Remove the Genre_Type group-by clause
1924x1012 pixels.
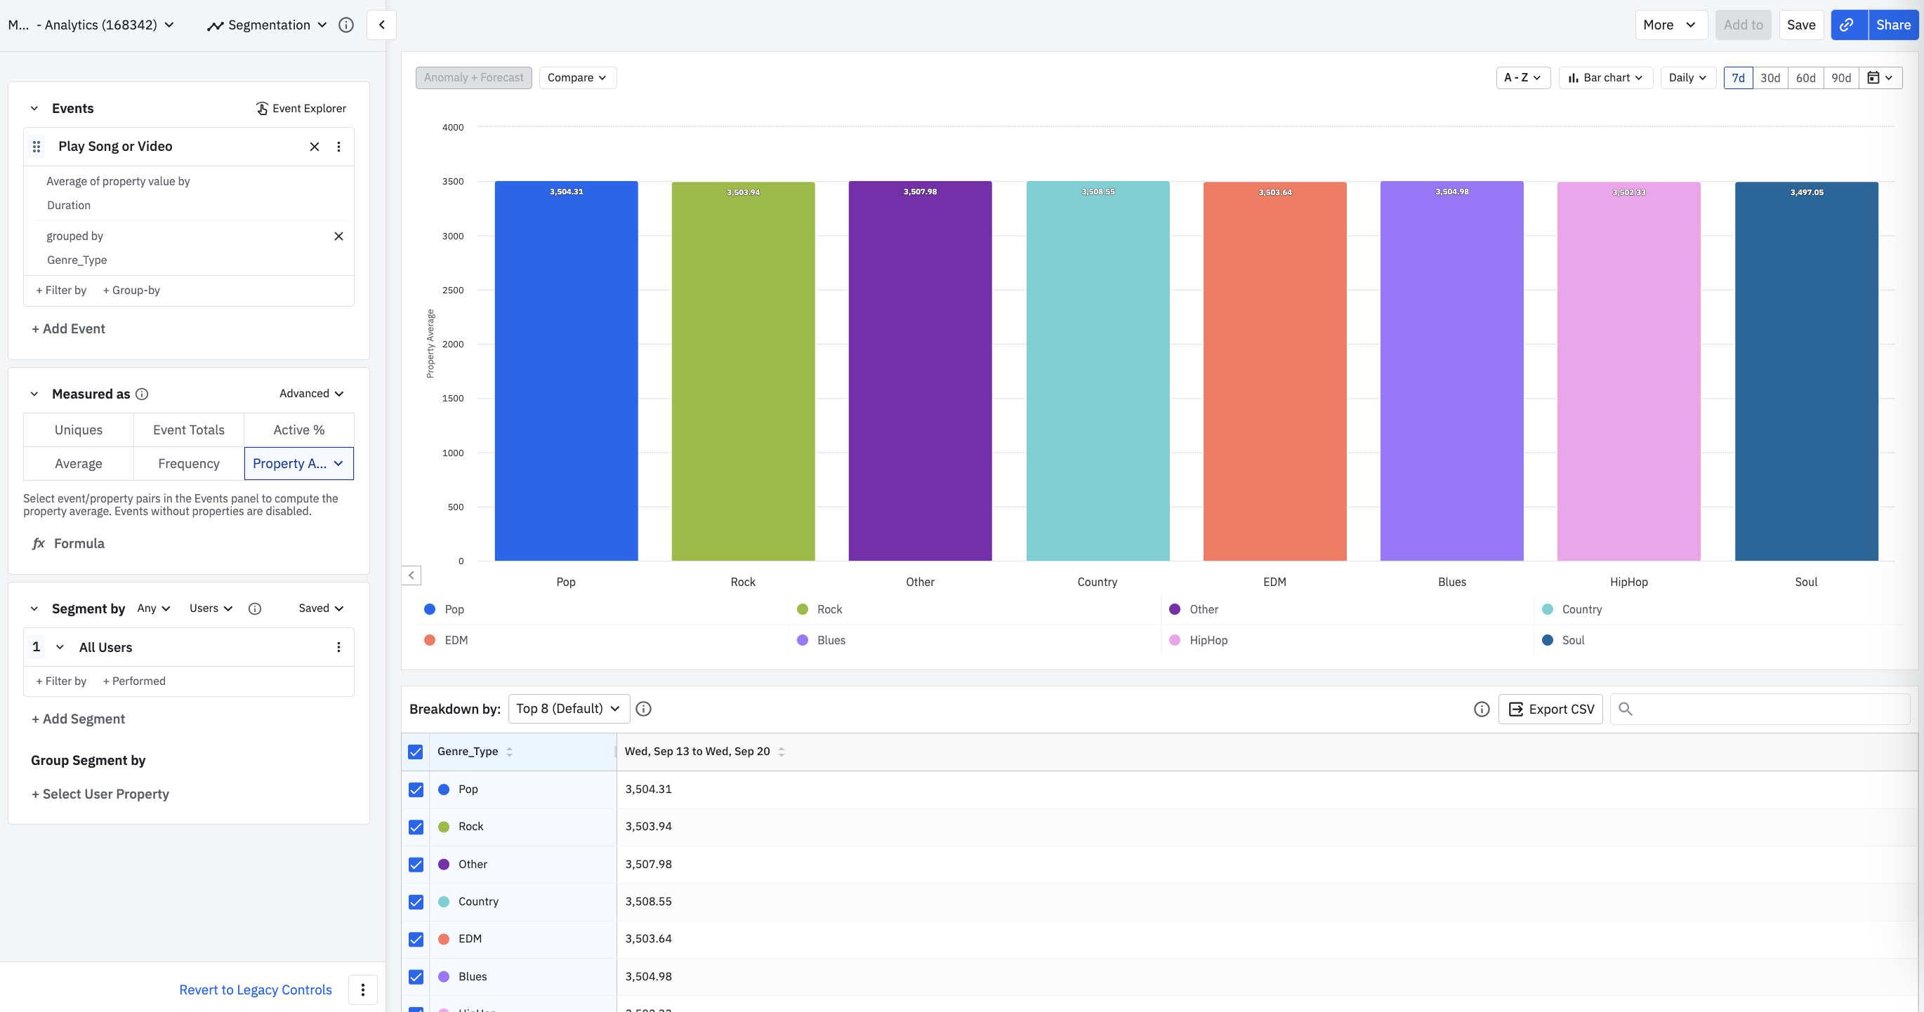[338, 236]
